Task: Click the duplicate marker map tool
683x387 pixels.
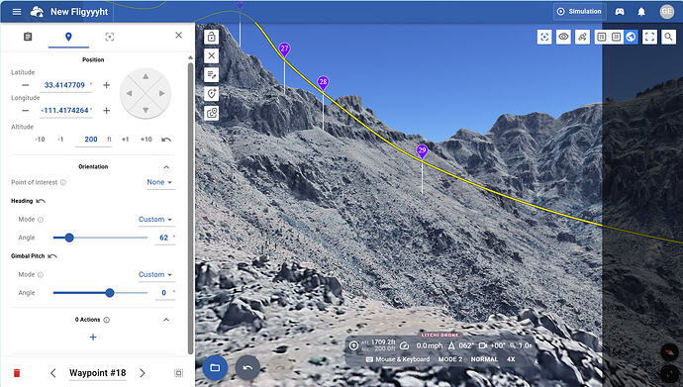Action: (x=211, y=113)
